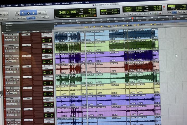The width and height of the screenshot is (187, 125).
Task: Mute the Kick In track
Action: (x=16, y=37)
